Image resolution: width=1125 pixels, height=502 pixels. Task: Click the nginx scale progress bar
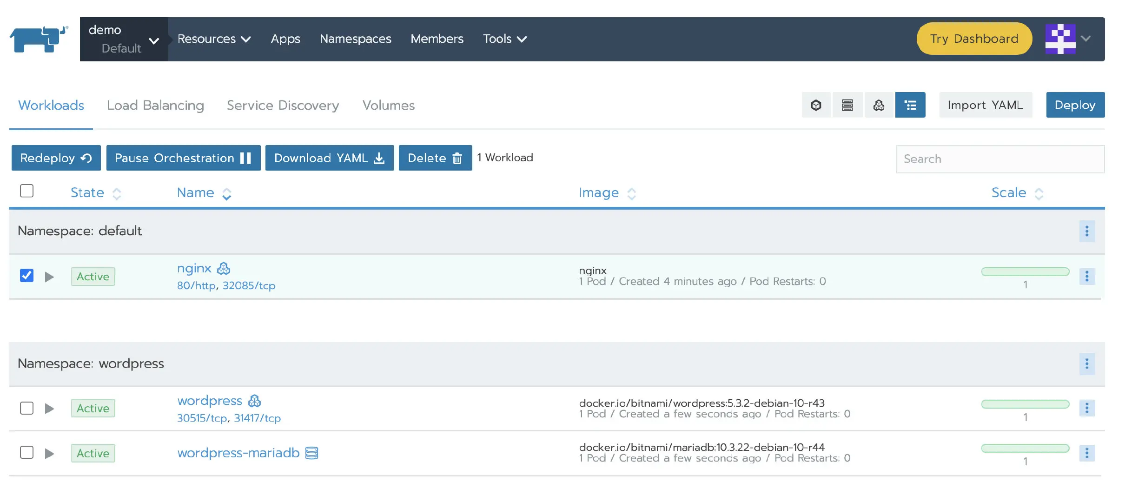[1025, 272]
